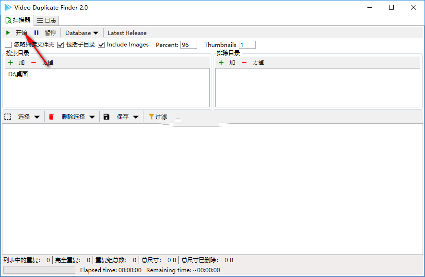Click the Video Duplicate Finder app logo

pyautogui.click(x=8, y=7)
